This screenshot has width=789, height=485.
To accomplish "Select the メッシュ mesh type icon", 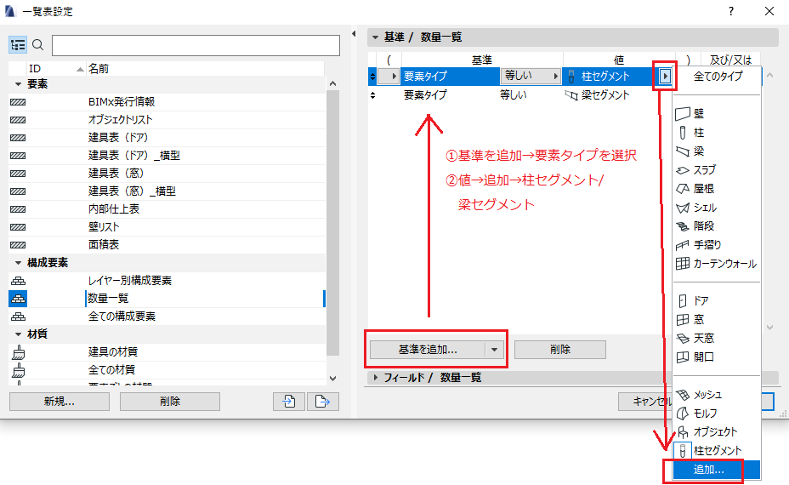I will [x=683, y=394].
